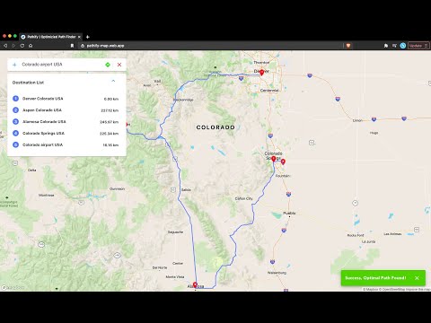This screenshot has width=431, height=323.
Task: Click the Cañon City label on map
Action: [x=243, y=198]
